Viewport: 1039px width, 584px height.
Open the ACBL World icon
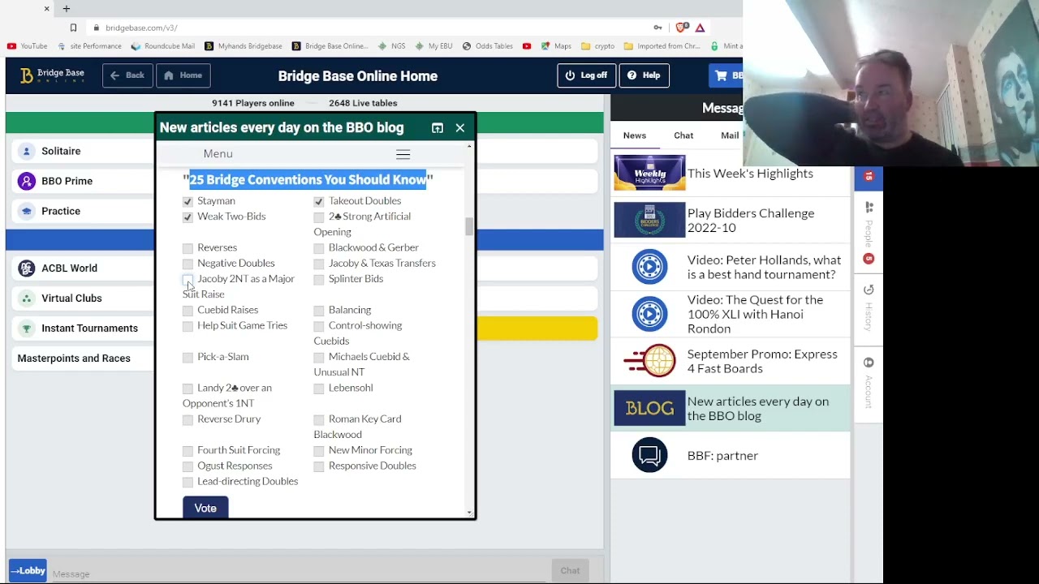[x=27, y=268]
